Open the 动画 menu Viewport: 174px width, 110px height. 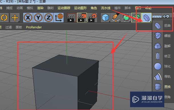20,8
